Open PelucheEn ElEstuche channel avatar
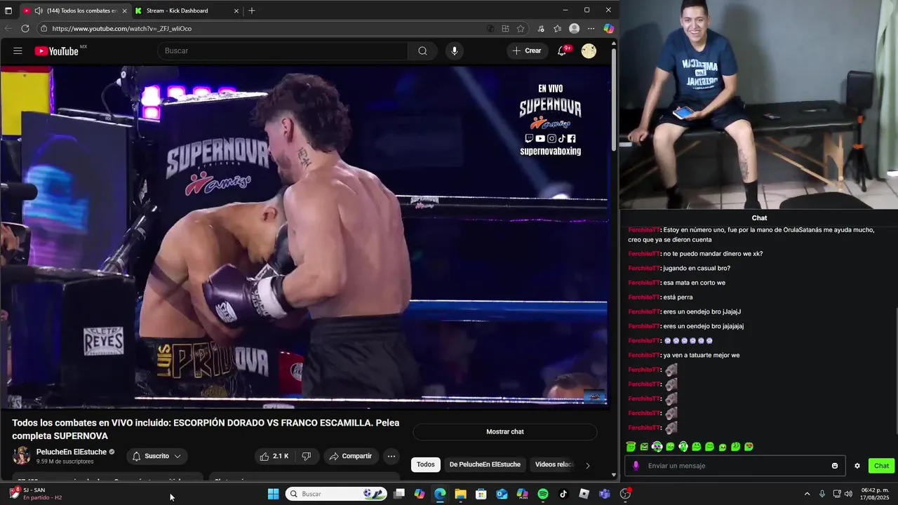The width and height of the screenshot is (898, 505). coord(22,456)
